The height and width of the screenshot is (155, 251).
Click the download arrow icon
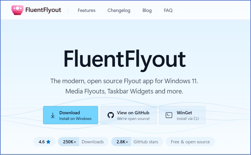click(x=53, y=115)
